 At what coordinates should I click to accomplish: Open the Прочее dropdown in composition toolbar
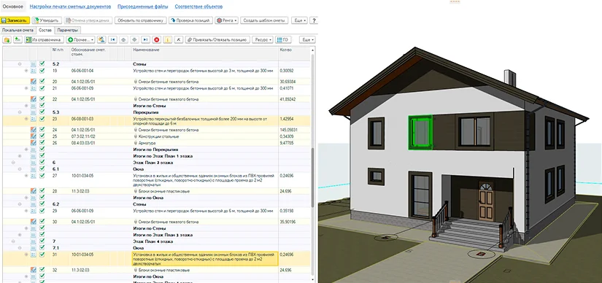pos(80,39)
